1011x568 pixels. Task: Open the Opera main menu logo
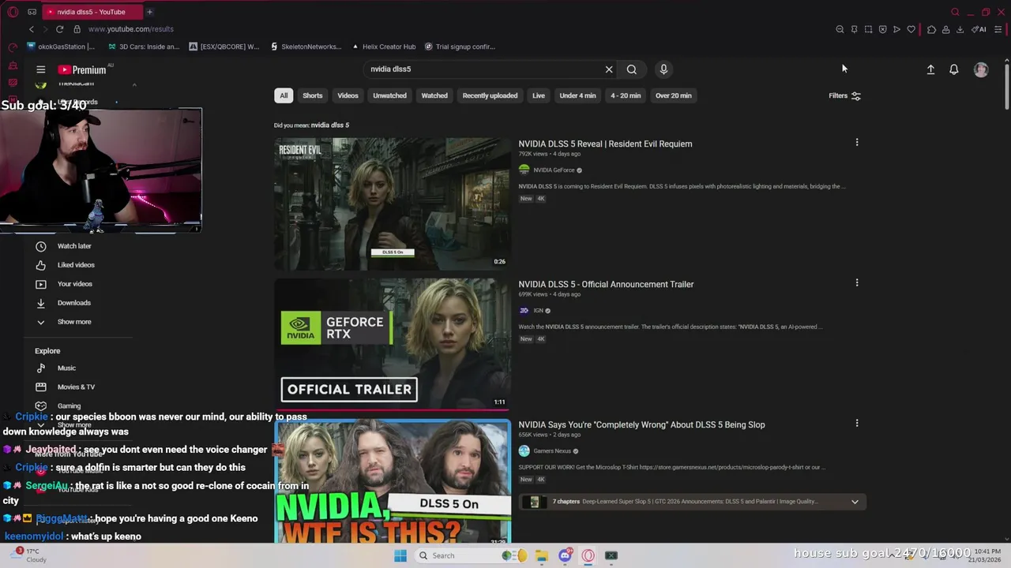click(x=13, y=12)
